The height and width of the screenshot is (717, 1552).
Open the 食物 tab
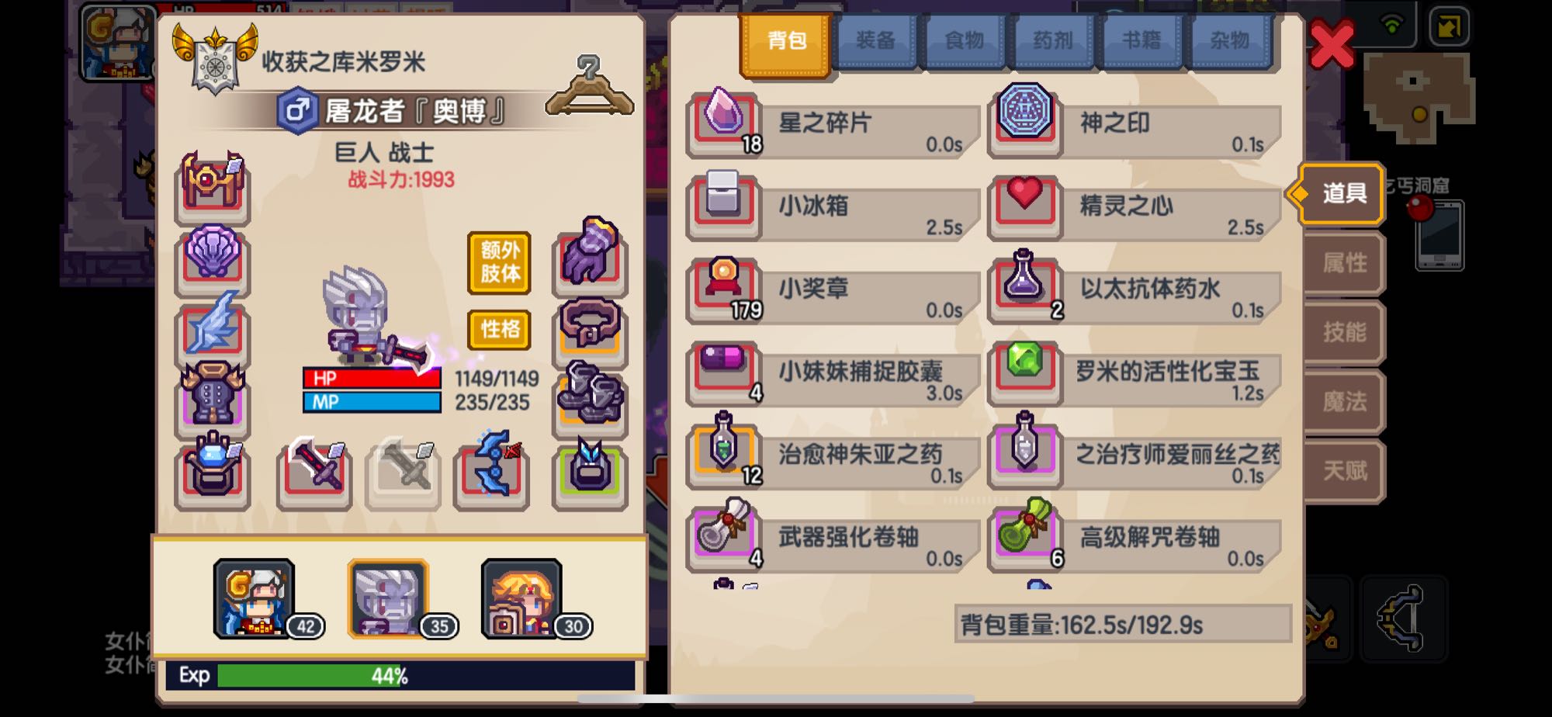pyautogui.click(x=964, y=40)
